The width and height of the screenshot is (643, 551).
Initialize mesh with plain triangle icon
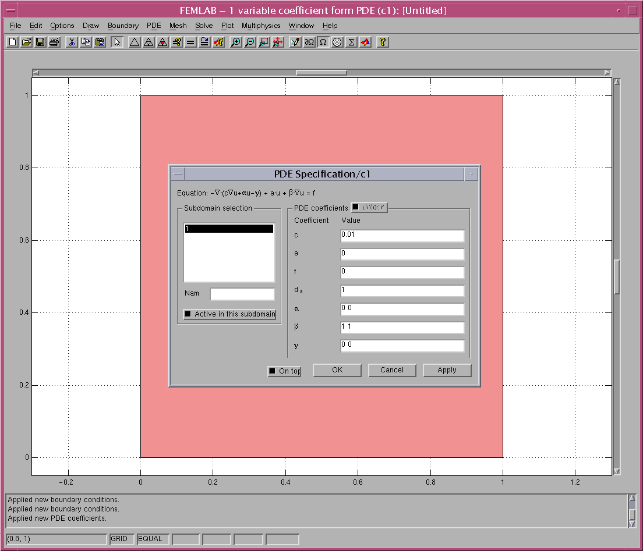[x=135, y=42]
